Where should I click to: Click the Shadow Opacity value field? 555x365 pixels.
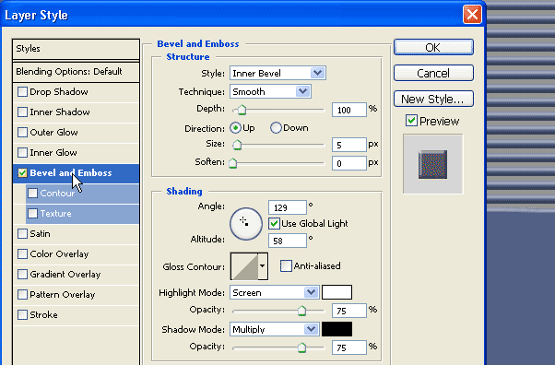349,347
